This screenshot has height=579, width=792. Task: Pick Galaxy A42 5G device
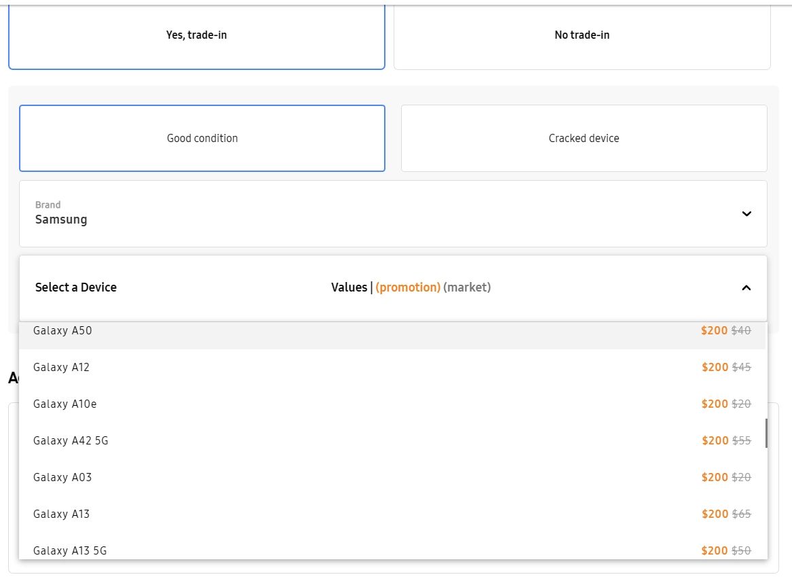tap(392, 440)
